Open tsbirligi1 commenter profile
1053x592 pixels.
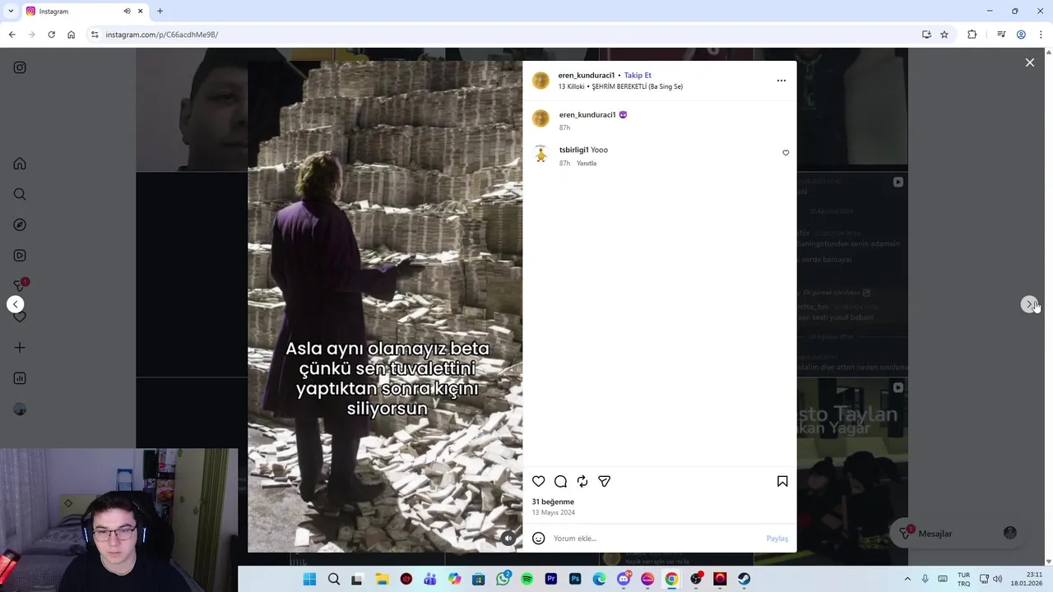[x=573, y=150]
